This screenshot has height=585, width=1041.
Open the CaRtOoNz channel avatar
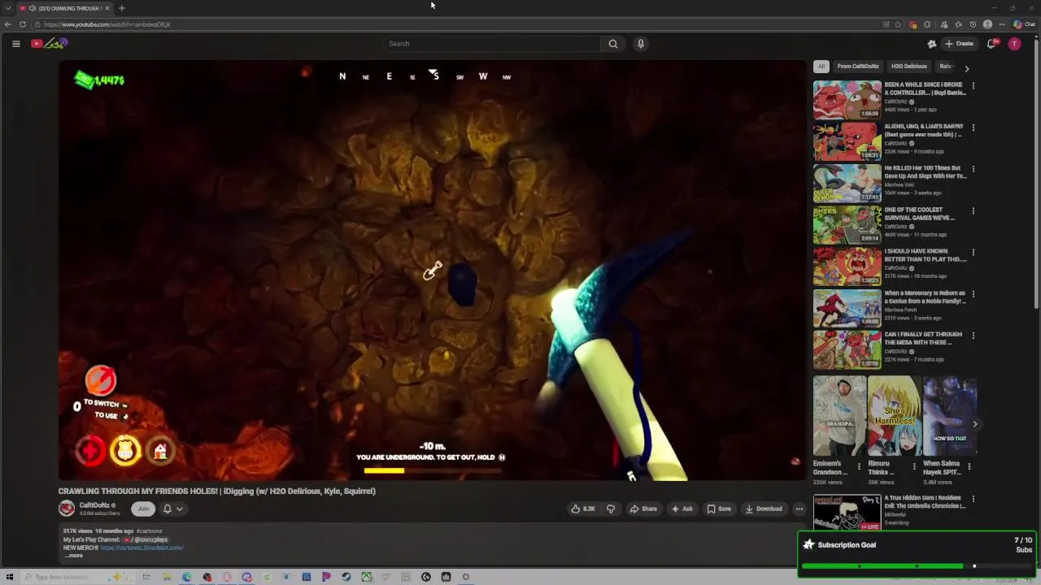[67, 509]
